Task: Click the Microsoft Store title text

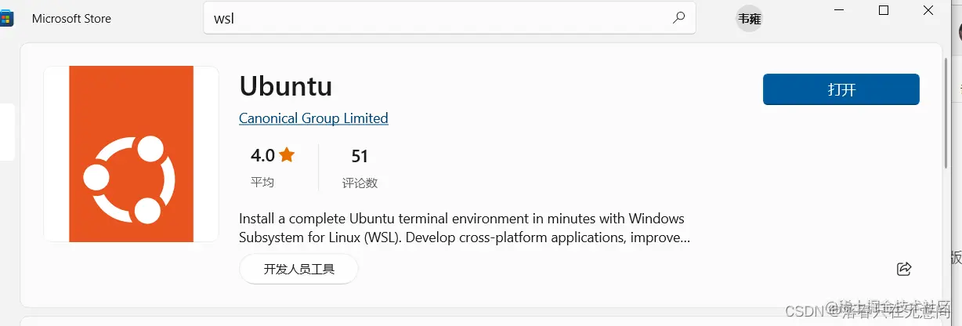Action: click(x=71, y=18)
